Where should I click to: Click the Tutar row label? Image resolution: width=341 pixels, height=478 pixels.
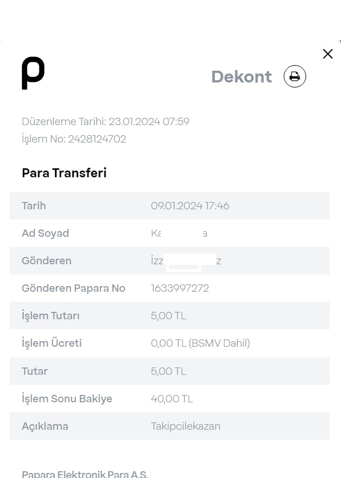[34, 371]
